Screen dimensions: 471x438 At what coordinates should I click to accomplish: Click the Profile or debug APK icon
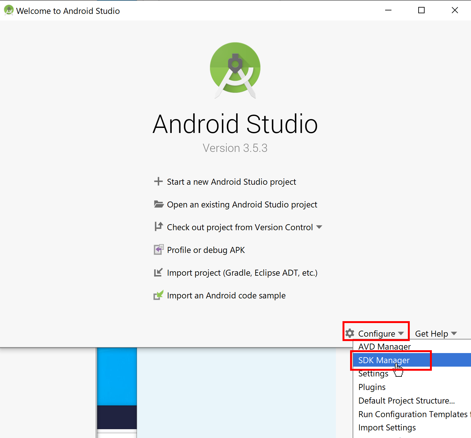point(158,249)
